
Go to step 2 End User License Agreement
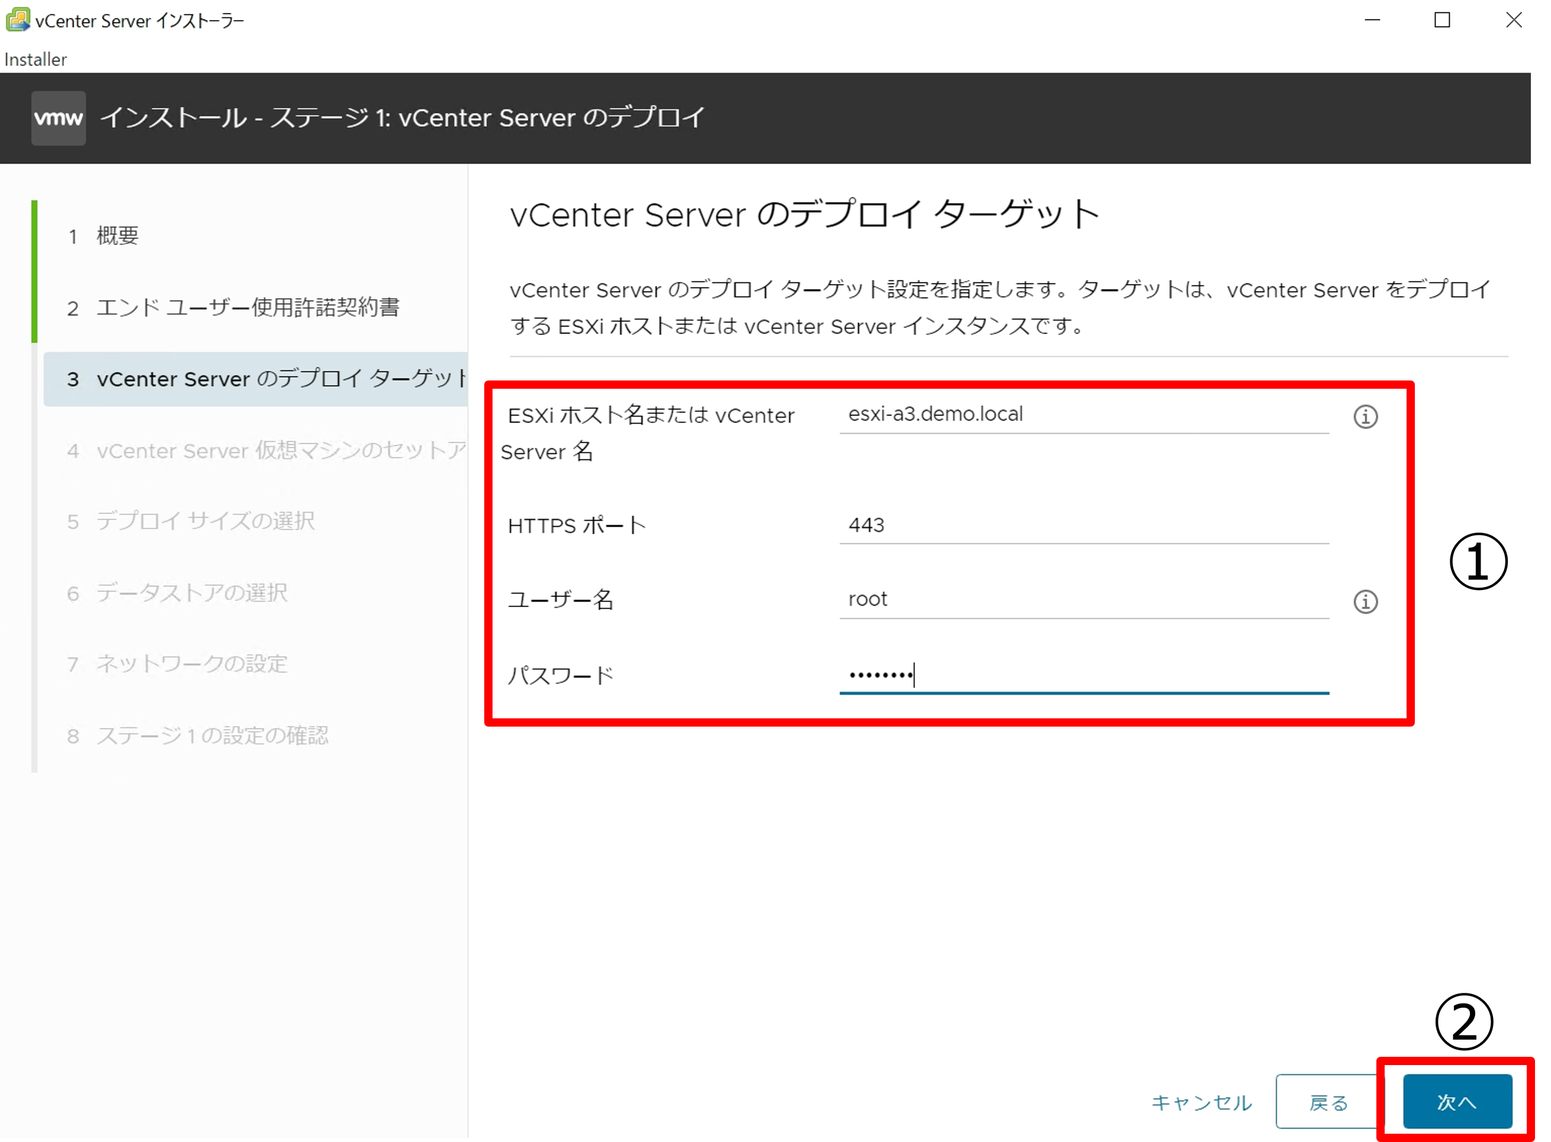[x=247, y=308]
